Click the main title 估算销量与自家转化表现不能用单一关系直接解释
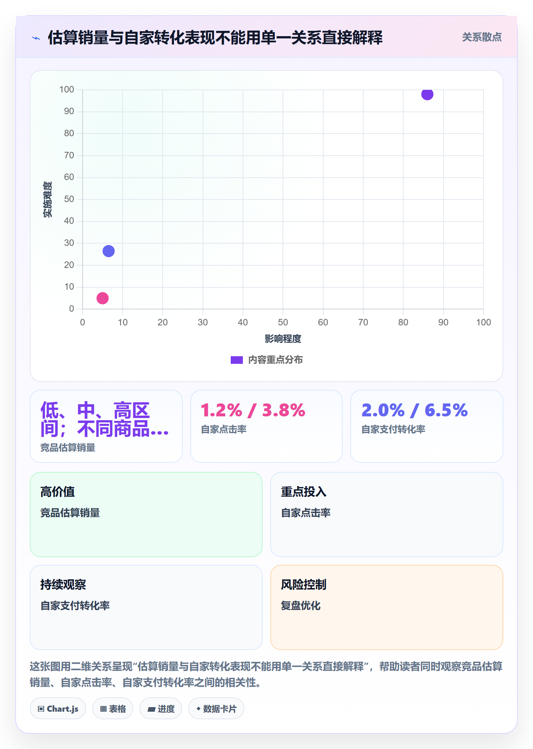The height and width of the screenshot is (749, 533). 215,38
